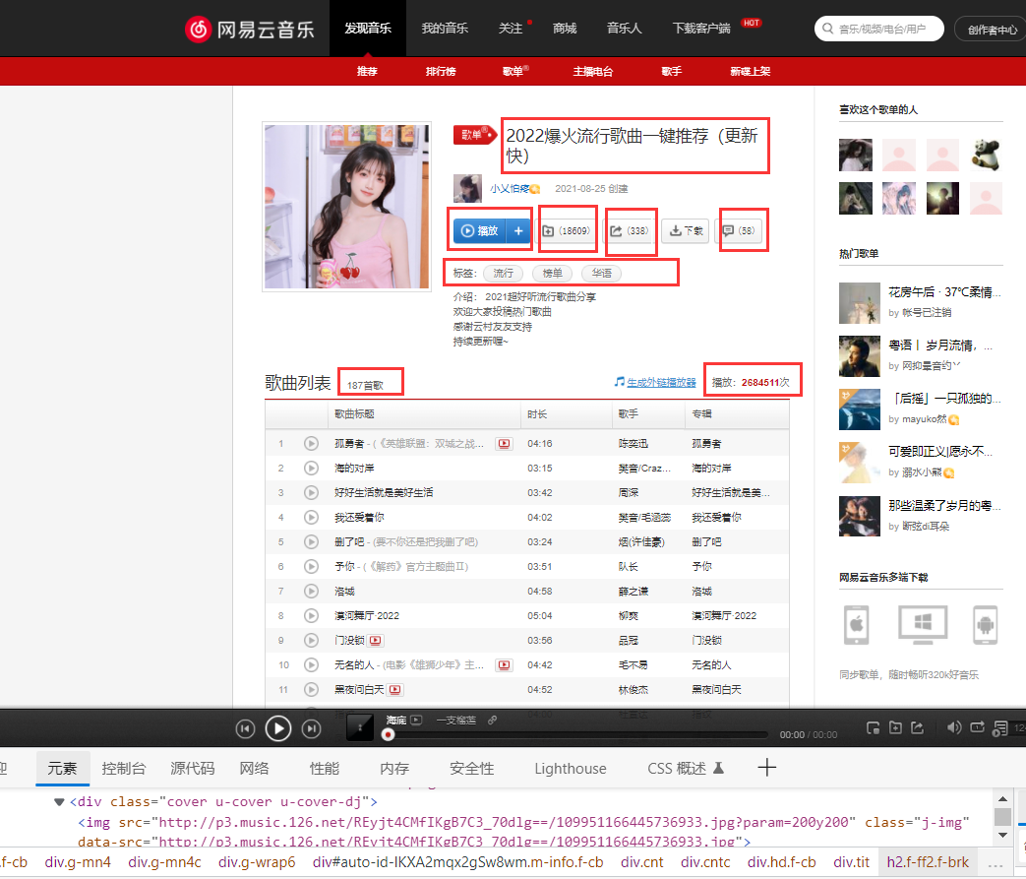
Task: Click next track button in player bar
Action: [312, 728]
